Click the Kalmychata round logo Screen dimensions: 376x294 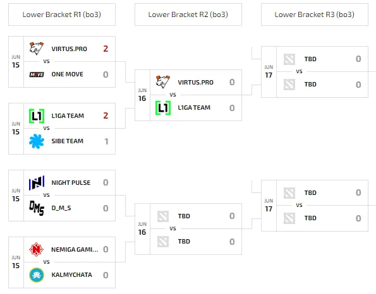coord(37,275)
